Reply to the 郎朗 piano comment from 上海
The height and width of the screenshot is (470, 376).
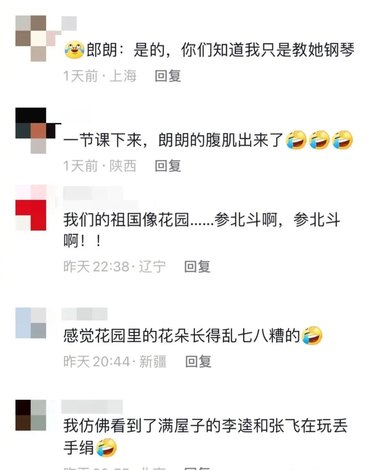point(168,76)
